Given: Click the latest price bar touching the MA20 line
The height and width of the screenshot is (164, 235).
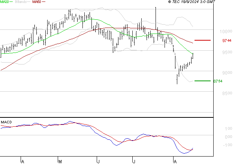Looking at the screenshot, I should [x=193, y=56].
